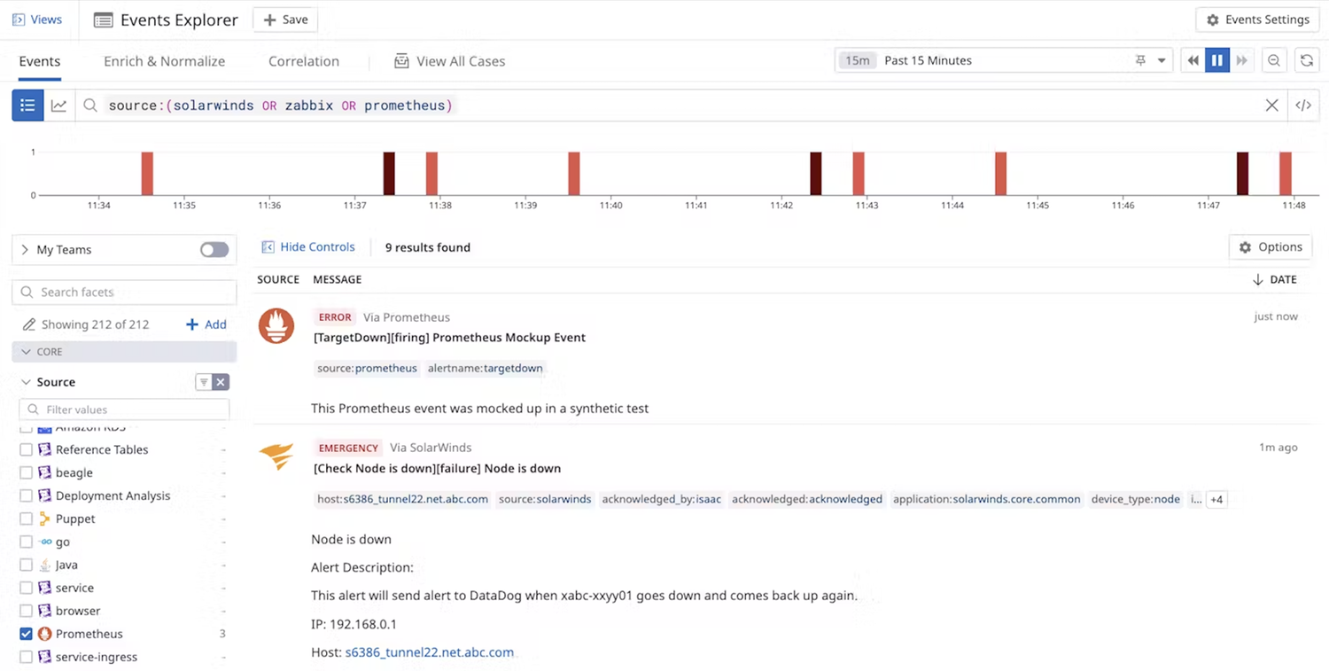The width and height of the screenshot is (1329, 671).
Task: Clear the Source facet selection
Action: 221,382
